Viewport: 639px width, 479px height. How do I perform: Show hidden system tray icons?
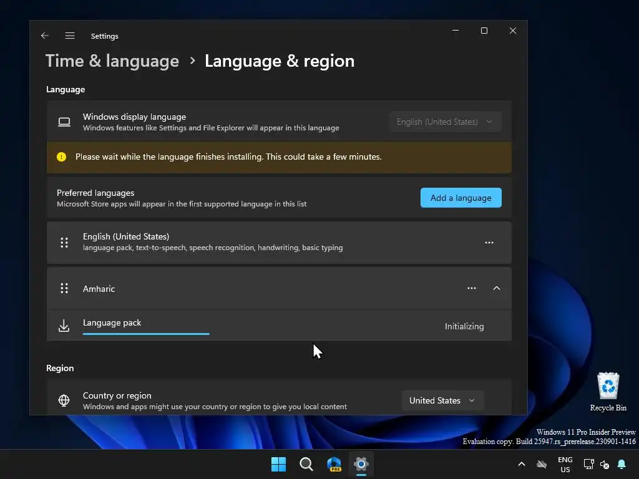pos(521,464)
